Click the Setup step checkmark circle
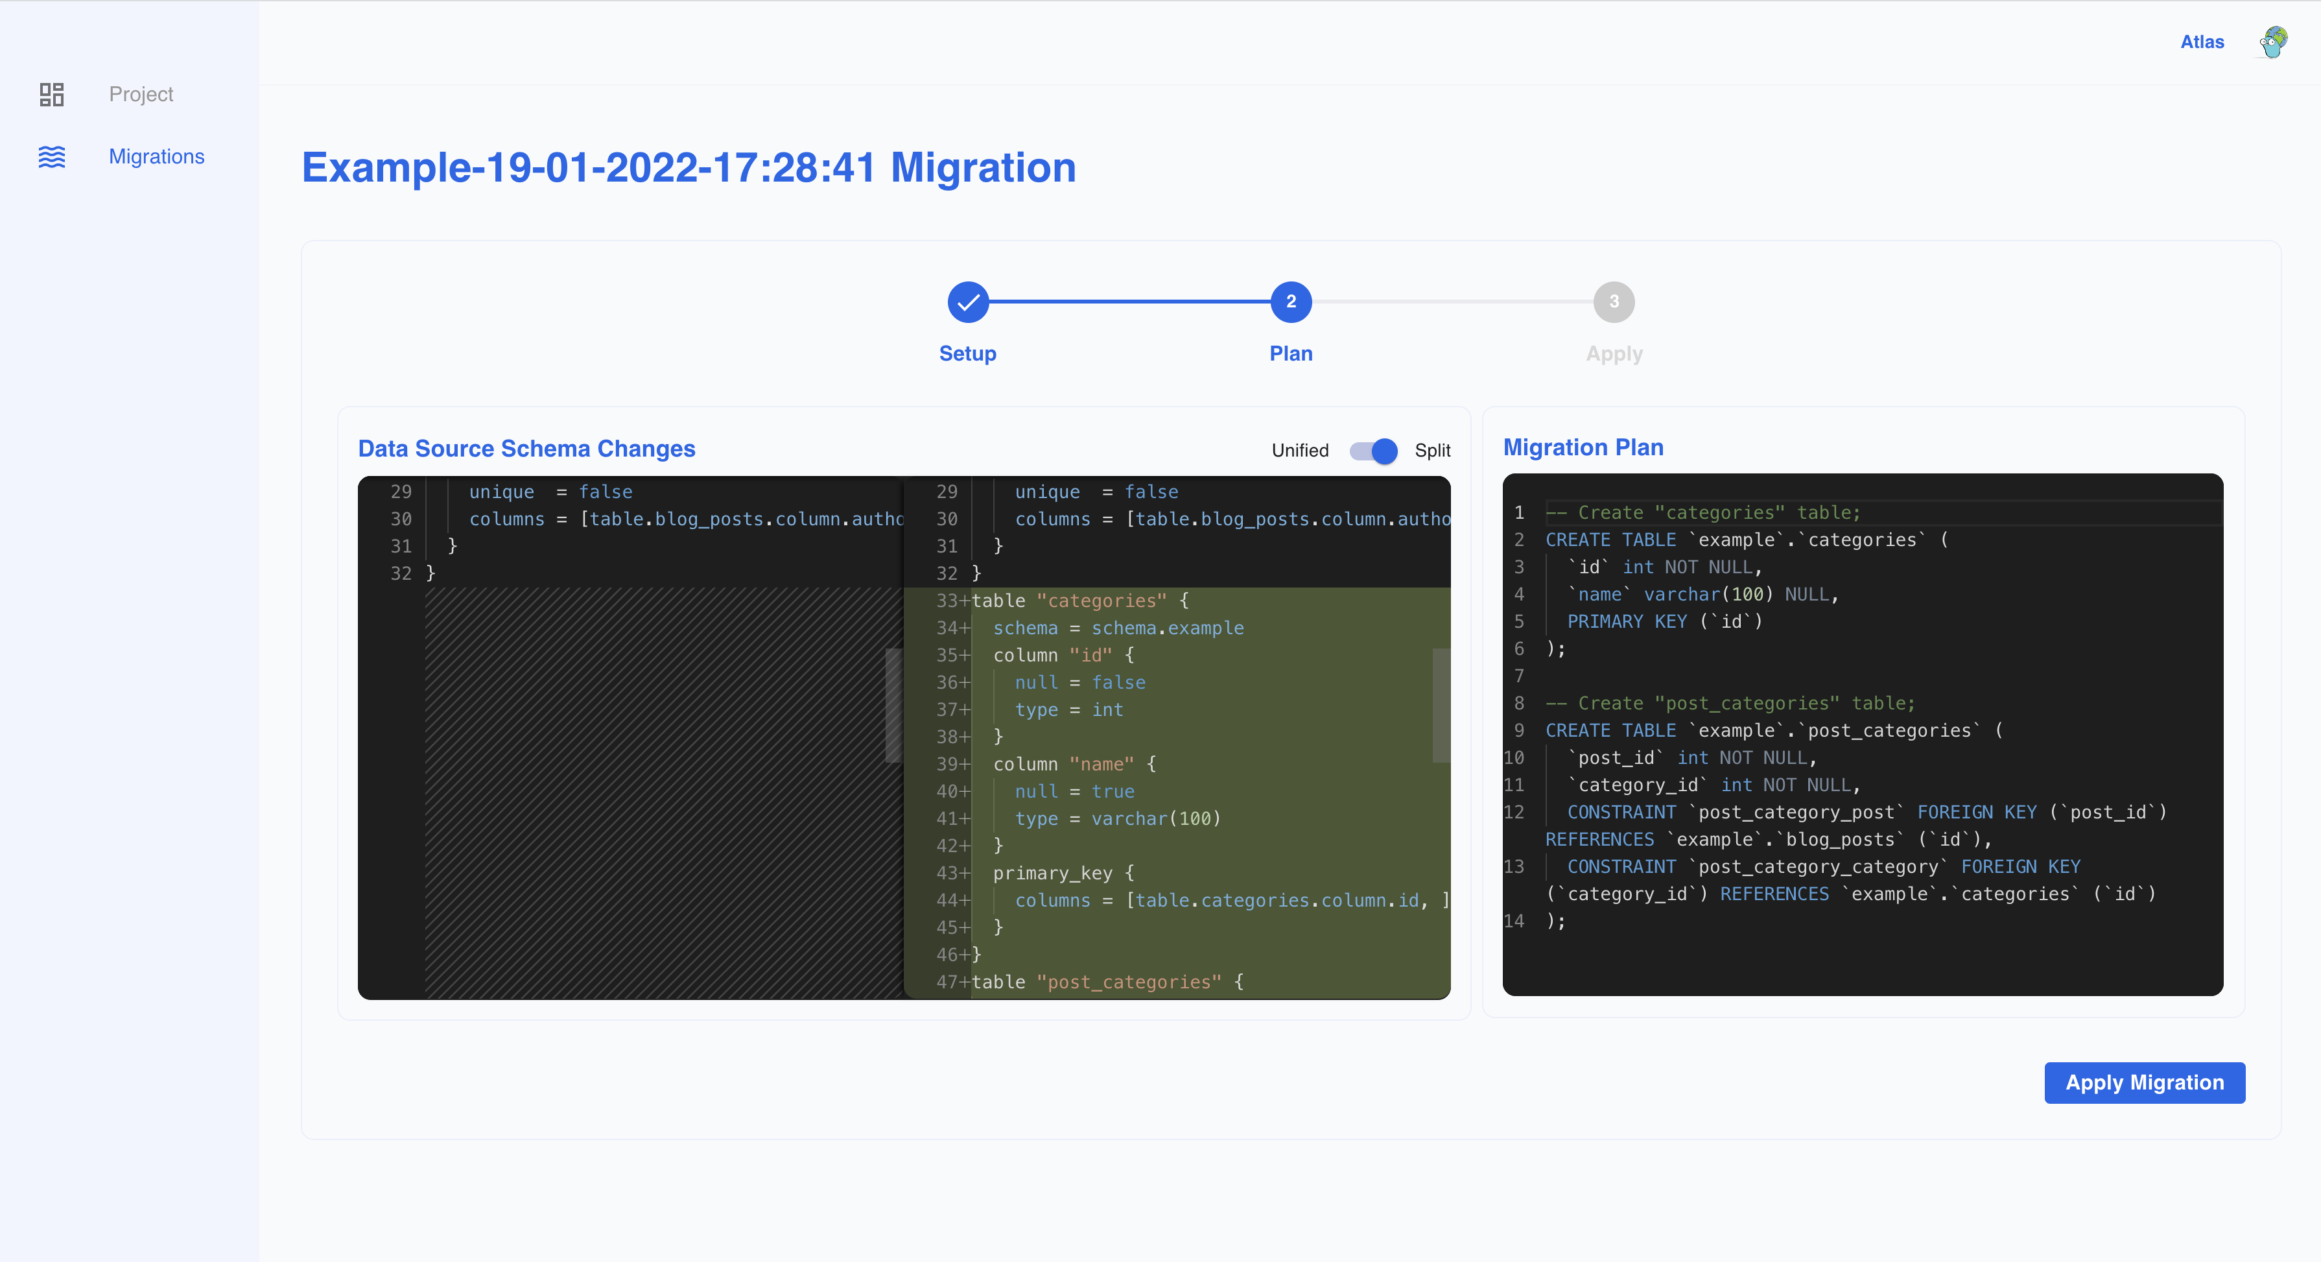 pos(968,302)
